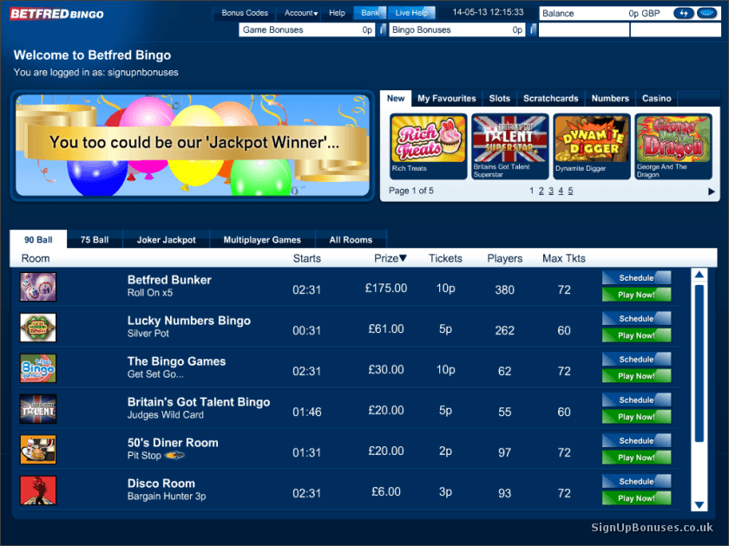This screenshot has height=546, width=729.
Task: Click the Lucky Numbers Bingo room icon
Action: [38, 328]
